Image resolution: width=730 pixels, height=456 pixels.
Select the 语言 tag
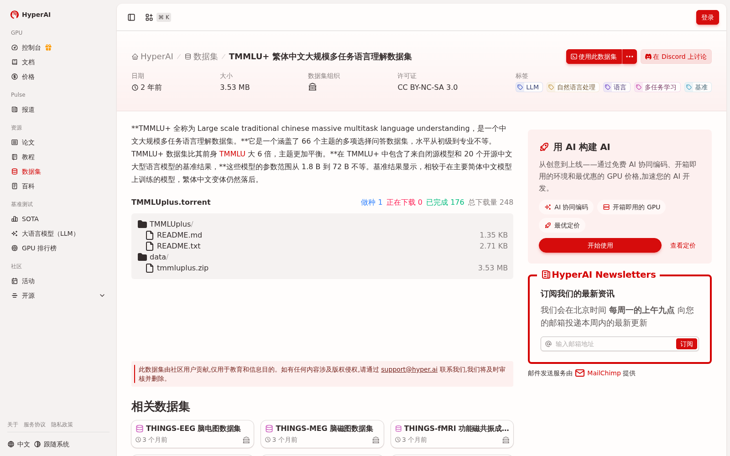[x=616, y=87]
